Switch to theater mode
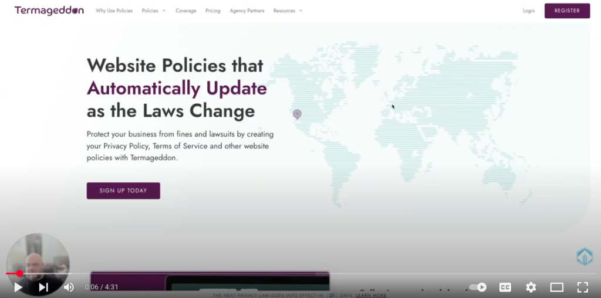This screenshot has height=298, width=601. (556, 287)
